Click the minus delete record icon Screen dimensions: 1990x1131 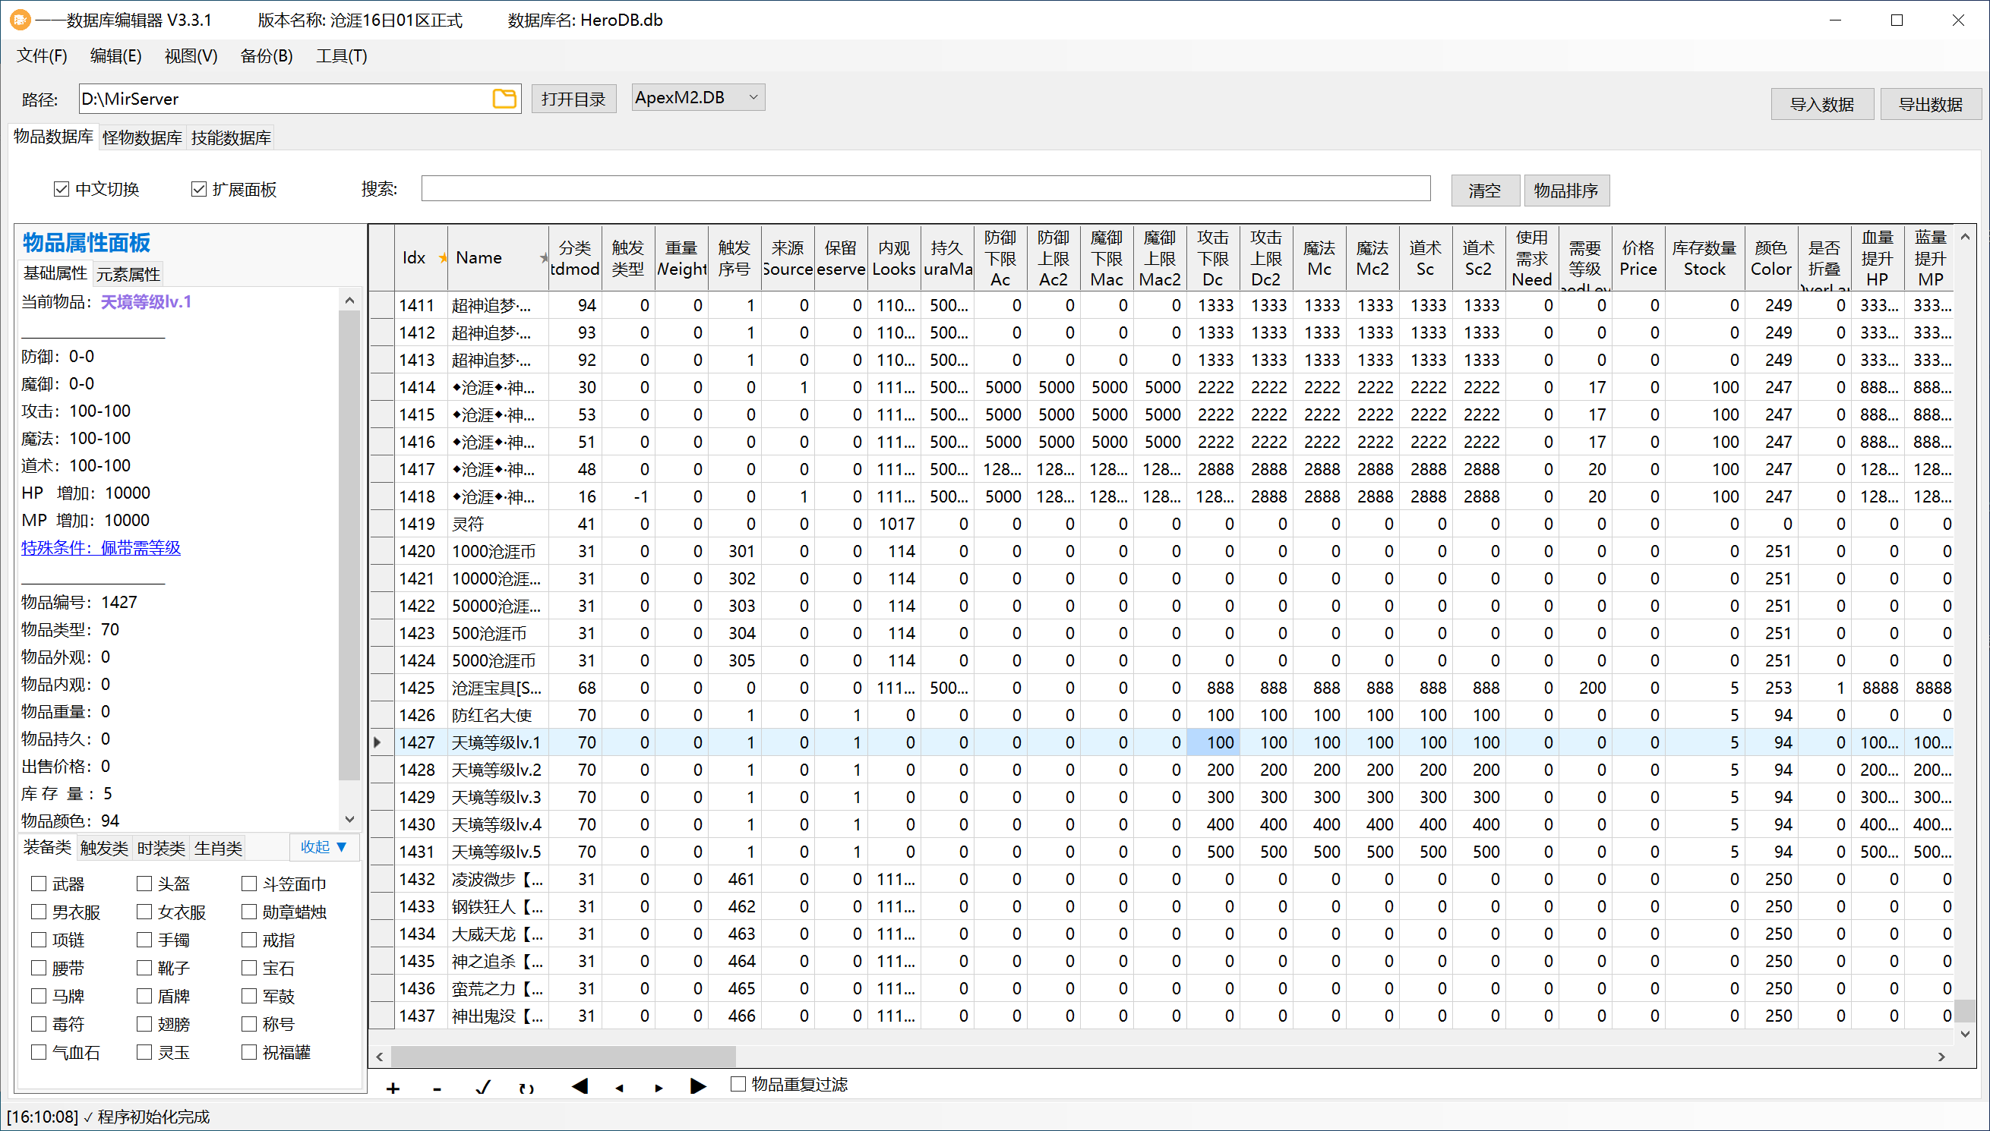(x=437, y=1088)
